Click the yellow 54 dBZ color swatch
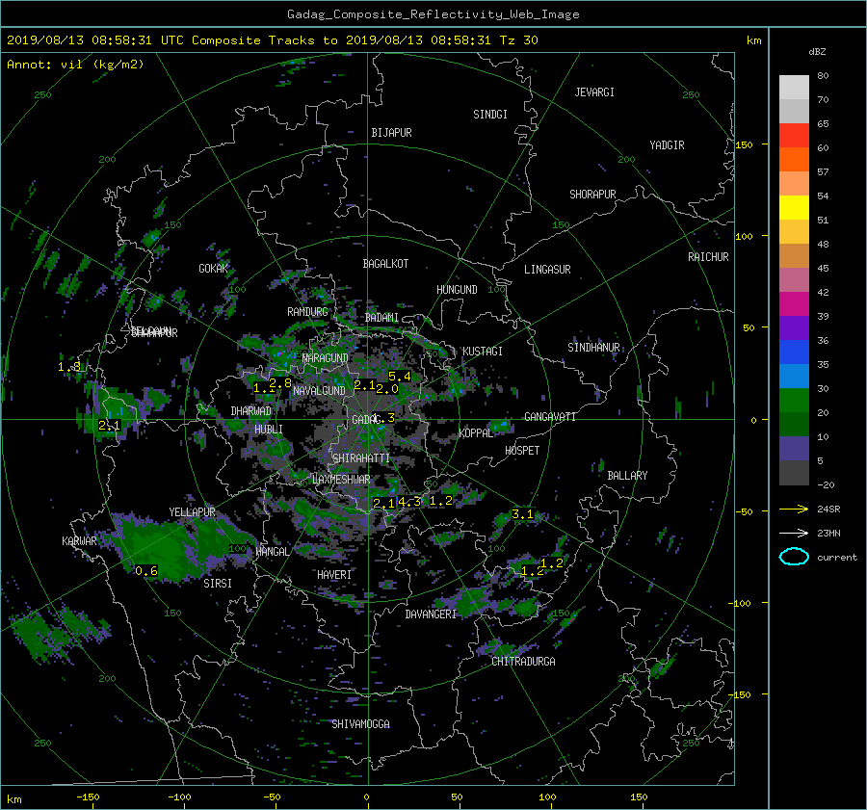Image resolution: width=867 pixels, height=810 pixels. (794, 207)
